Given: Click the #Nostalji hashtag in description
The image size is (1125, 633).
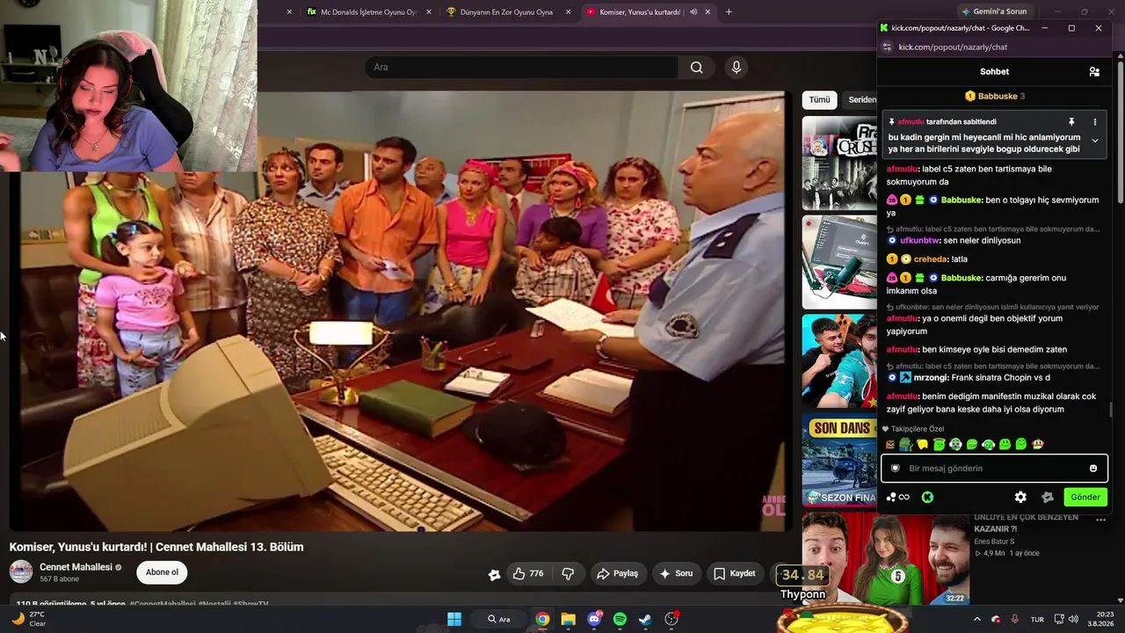Looking at the screenshot, I should 214,604.
